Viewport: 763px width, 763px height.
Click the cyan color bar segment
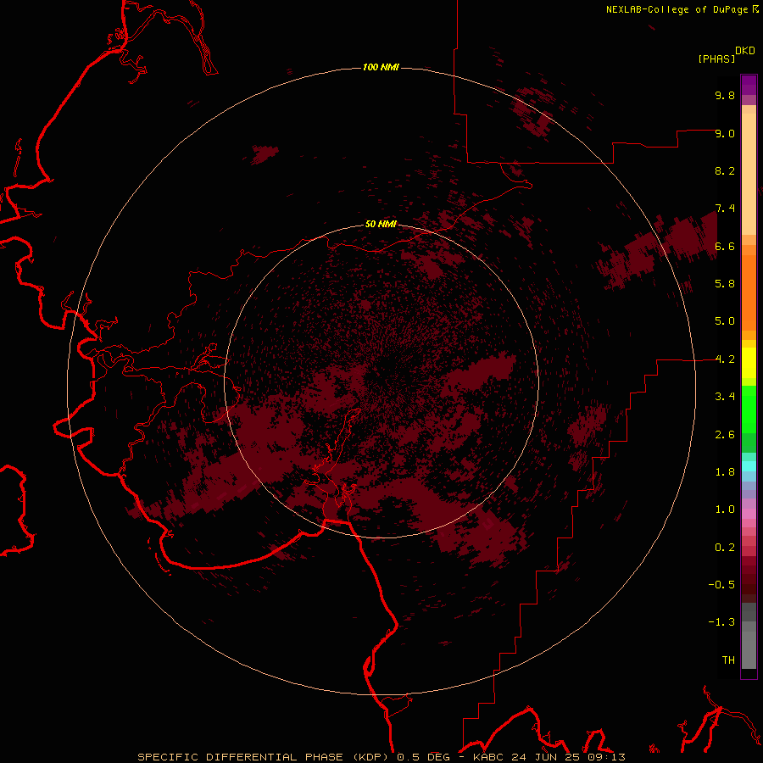[749, 466]
